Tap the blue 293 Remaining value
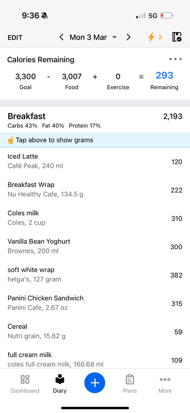The height and width of the screenshot is (413, 190). pyautogui.click(x=164, y=75)
